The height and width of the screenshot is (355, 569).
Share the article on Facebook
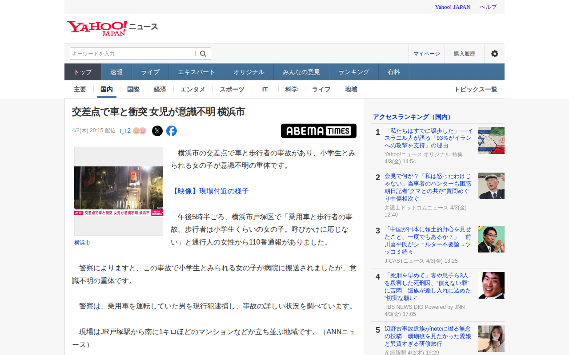172,131
